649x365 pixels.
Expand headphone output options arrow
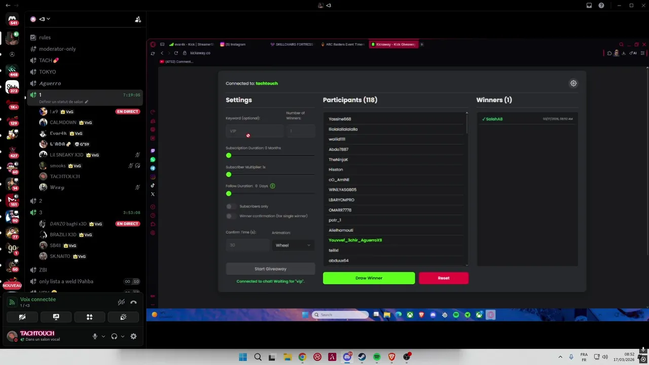tap(122, 336)
